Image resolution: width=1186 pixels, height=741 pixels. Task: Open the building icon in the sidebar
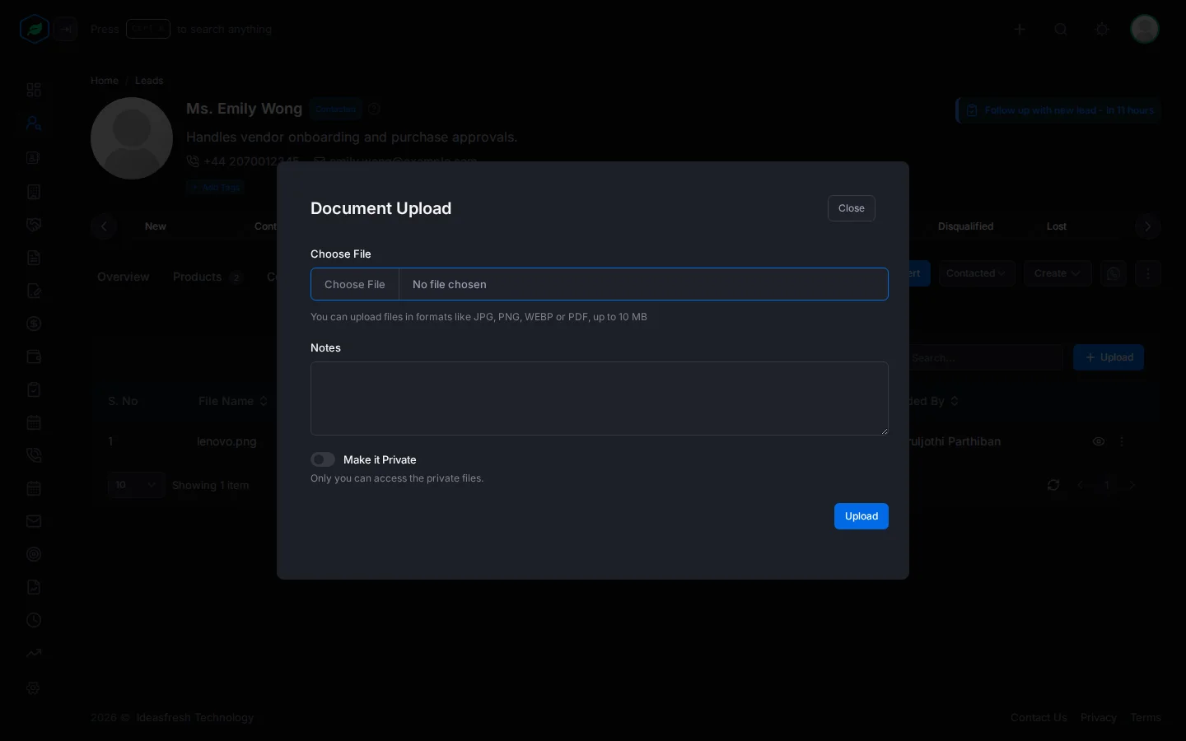[x=34, y=192]
